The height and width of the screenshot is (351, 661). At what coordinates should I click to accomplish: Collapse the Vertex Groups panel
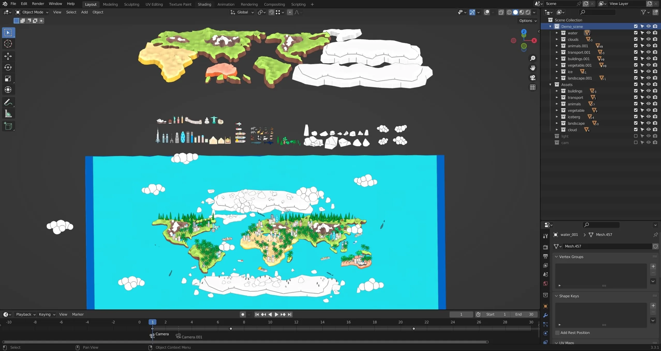[556, 257]
